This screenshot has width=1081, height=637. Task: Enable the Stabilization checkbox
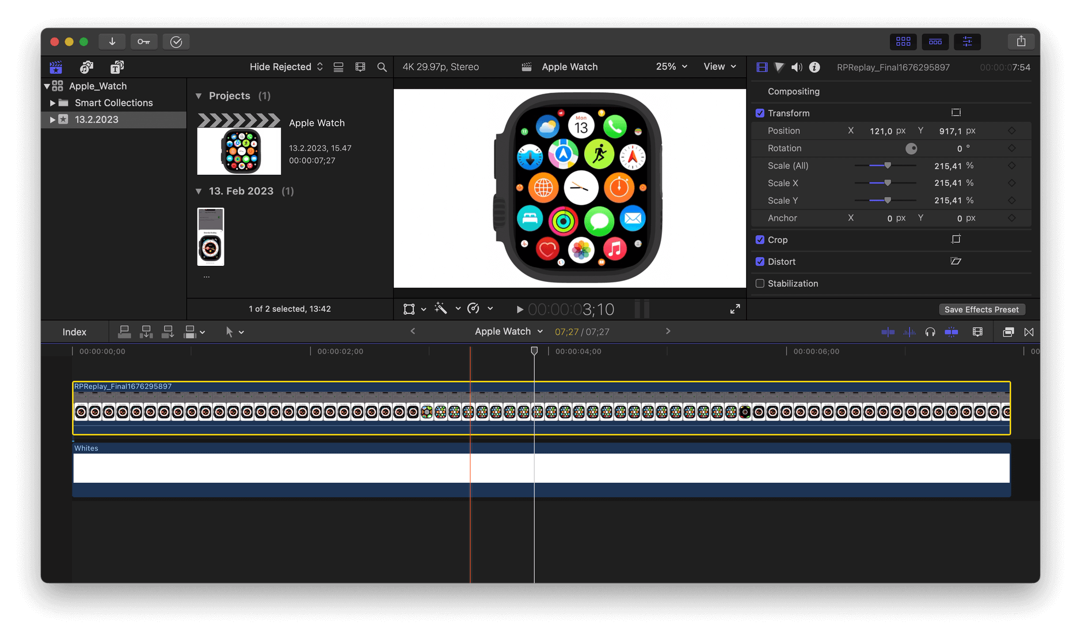(760, 284)
